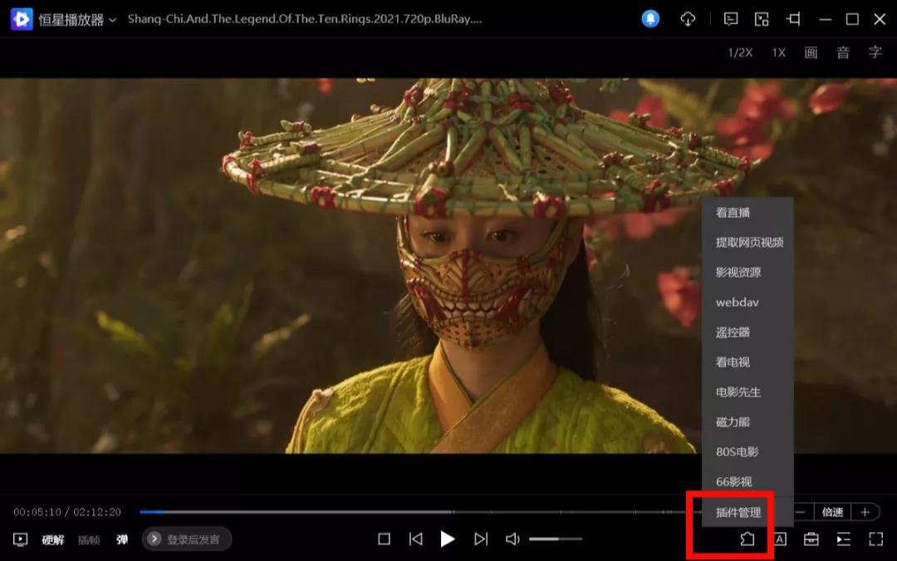The image size is (897, 561).
Task: Decrease speed with minus button
Action: coord(802,512)
